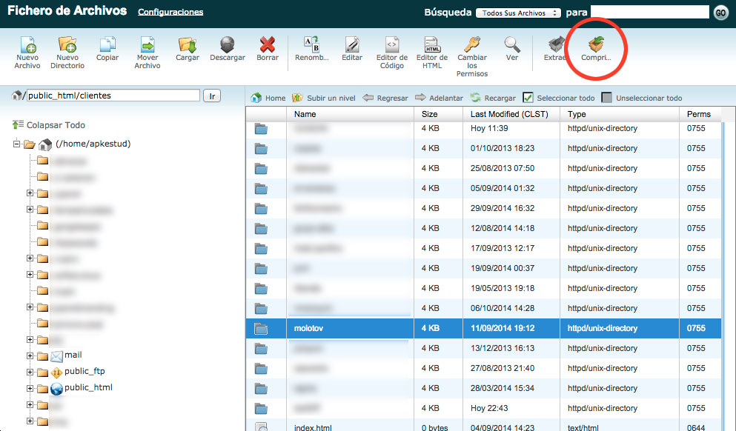Select row modified 01/10/2013 18:23
Viewport: 736px width, 431px height.
point(483,148)
